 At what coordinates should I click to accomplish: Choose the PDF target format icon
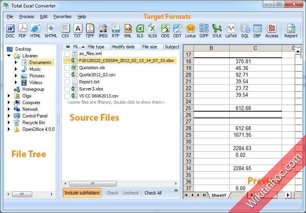(x=22, y=31)
